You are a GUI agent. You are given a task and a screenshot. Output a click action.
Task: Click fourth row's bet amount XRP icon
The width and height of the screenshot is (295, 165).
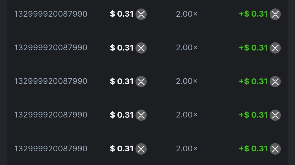[x=141, y=115]
